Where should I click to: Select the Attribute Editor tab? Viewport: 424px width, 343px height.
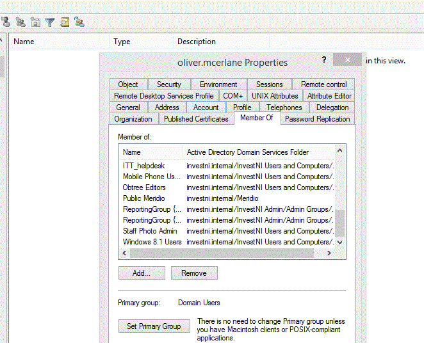click(329, 96)
